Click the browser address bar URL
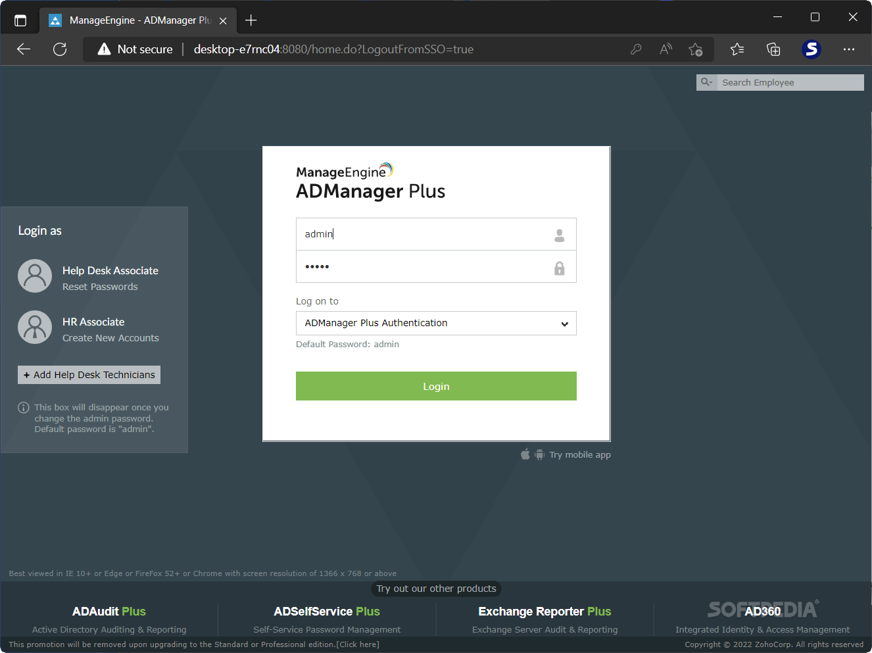 333,49
